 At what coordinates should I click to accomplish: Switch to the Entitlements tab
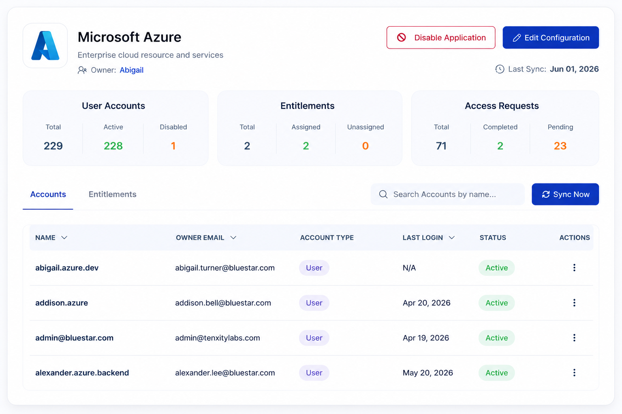pos(113,194)
